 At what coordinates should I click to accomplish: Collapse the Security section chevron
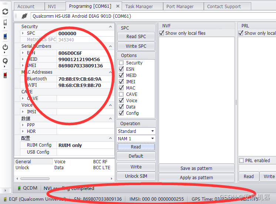click(x=110, y=27)
